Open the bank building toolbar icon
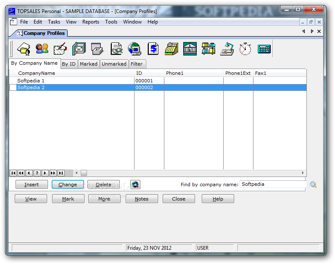The width and height of the screenshot is (335, 264). pyautogui.click(x=190, y=49)
